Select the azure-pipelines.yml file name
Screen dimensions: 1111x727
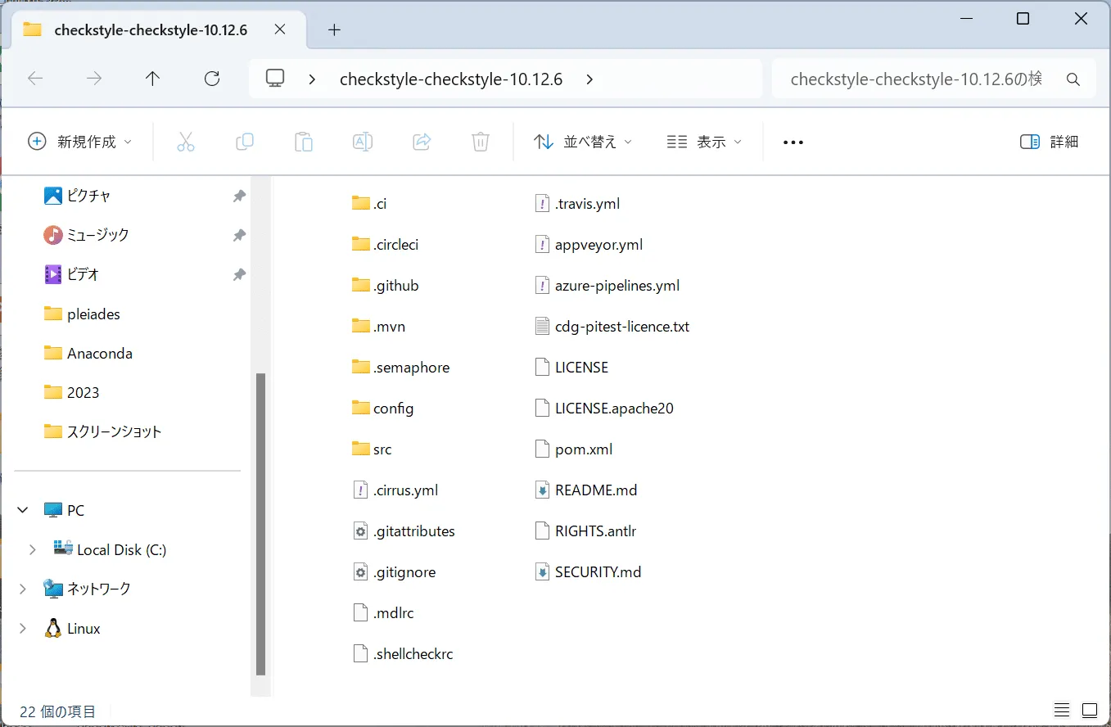617,286
